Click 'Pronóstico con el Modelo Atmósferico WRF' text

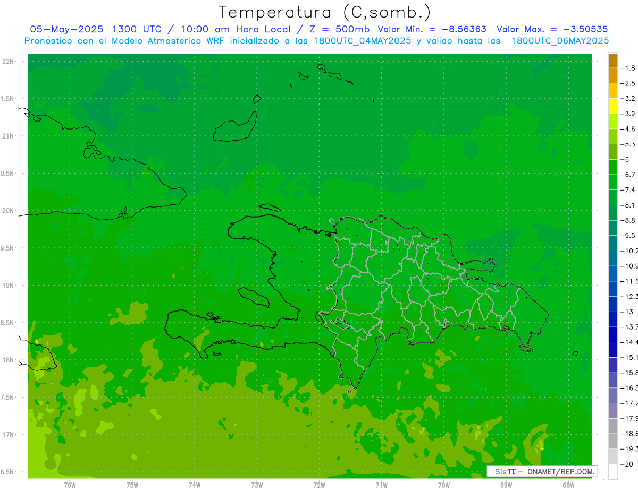point(125,40)
